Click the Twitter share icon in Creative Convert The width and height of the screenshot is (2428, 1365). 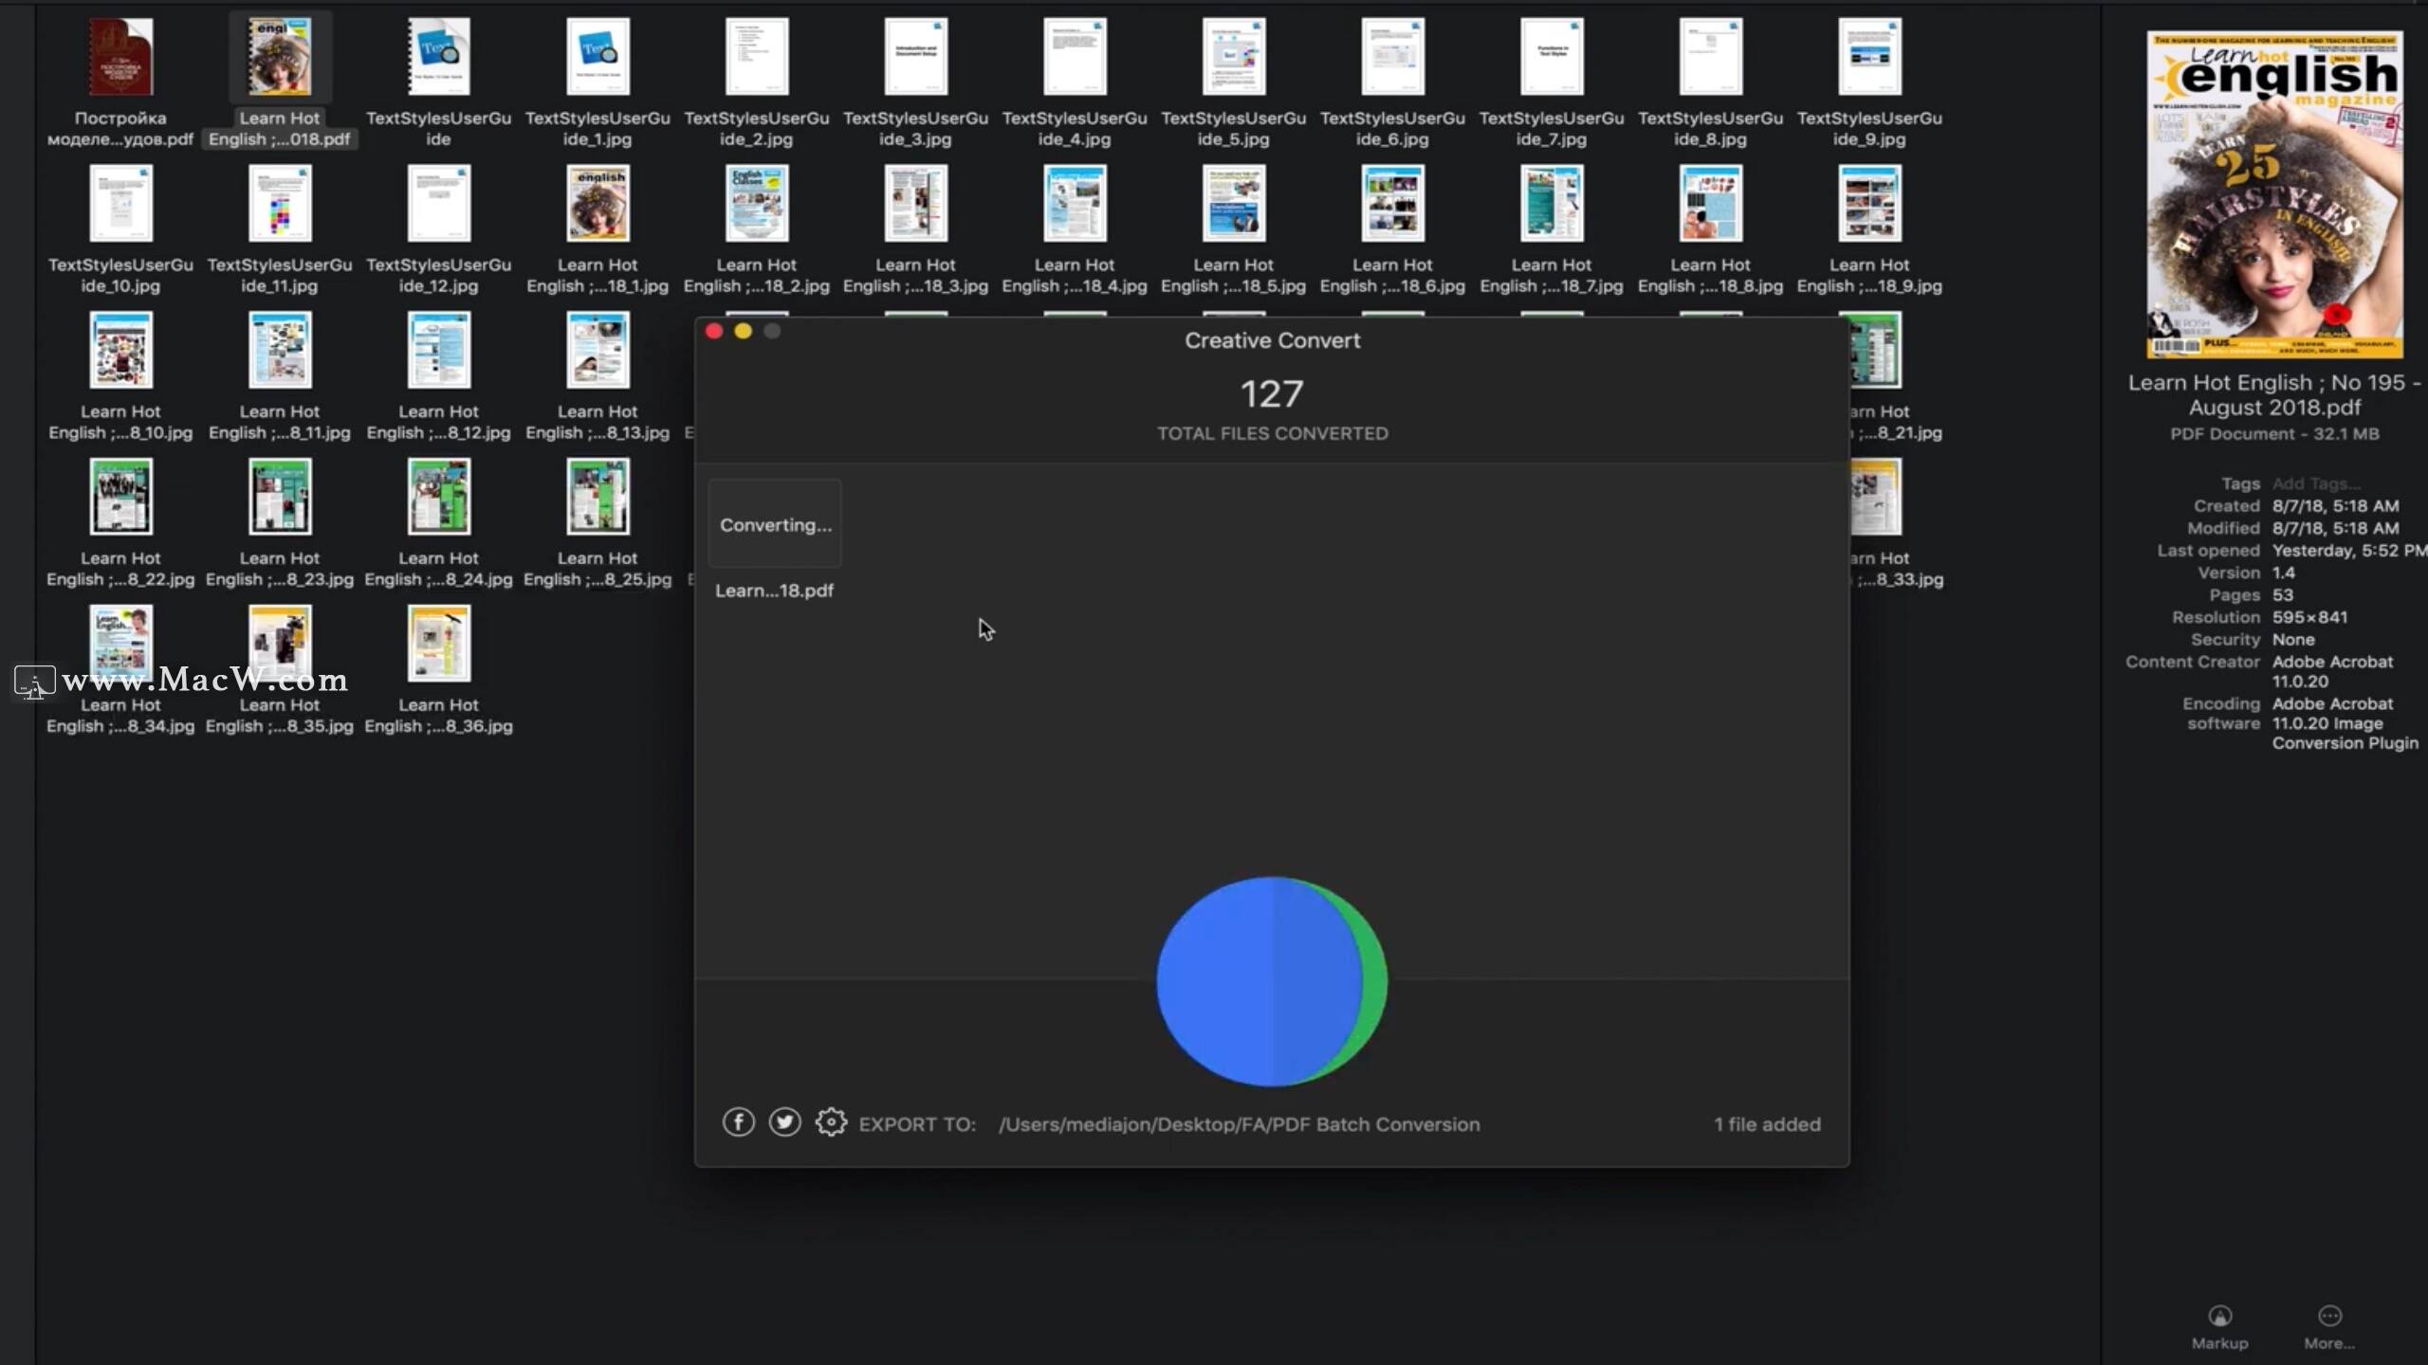pyautogui.click(x=784, y=1122)
